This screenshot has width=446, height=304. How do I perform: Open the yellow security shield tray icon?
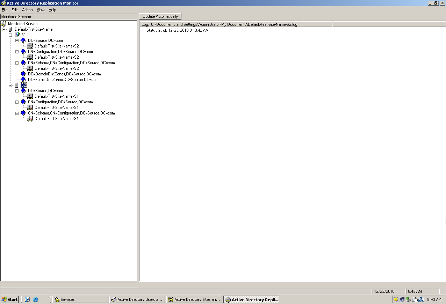click(x=396, y=299)
